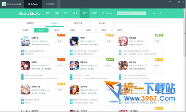Viewport: 186px width, 112px height.
Task: Switch to the 我的游戏 window tab
Action: [50, 4]
